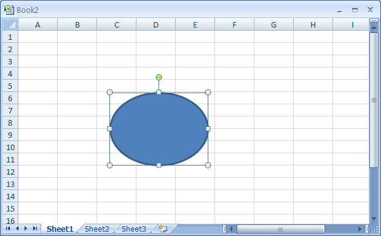Click the vertical scrollbar thumb
Viewport: 381px width, 236px height.
[374, 100]
